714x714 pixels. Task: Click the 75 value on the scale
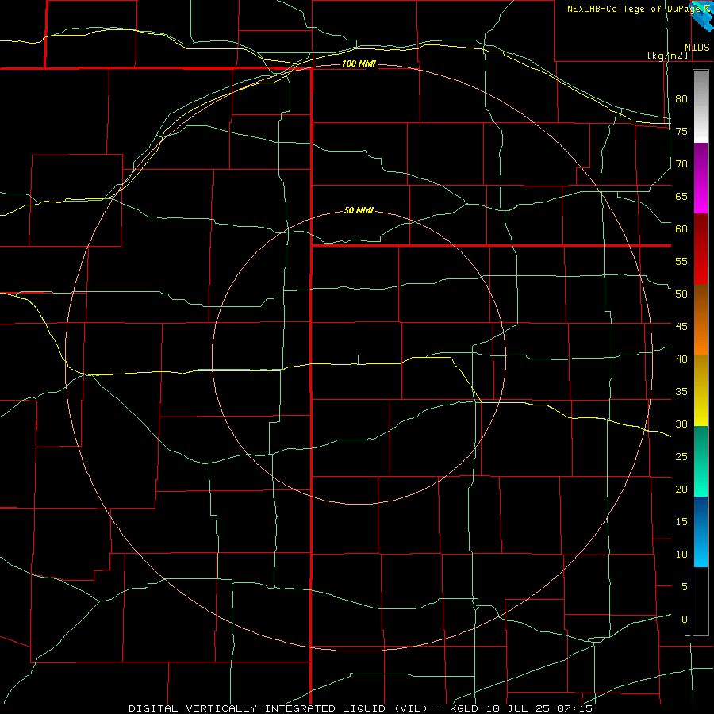click(x=681, y=132)
